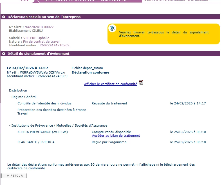Click 'Fin de contrat de travail' nature value
Screen dimensions: 224x185
point(42,42)
